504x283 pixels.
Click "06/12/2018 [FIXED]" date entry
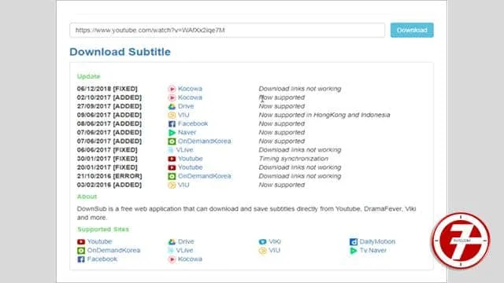click(107, 89)
